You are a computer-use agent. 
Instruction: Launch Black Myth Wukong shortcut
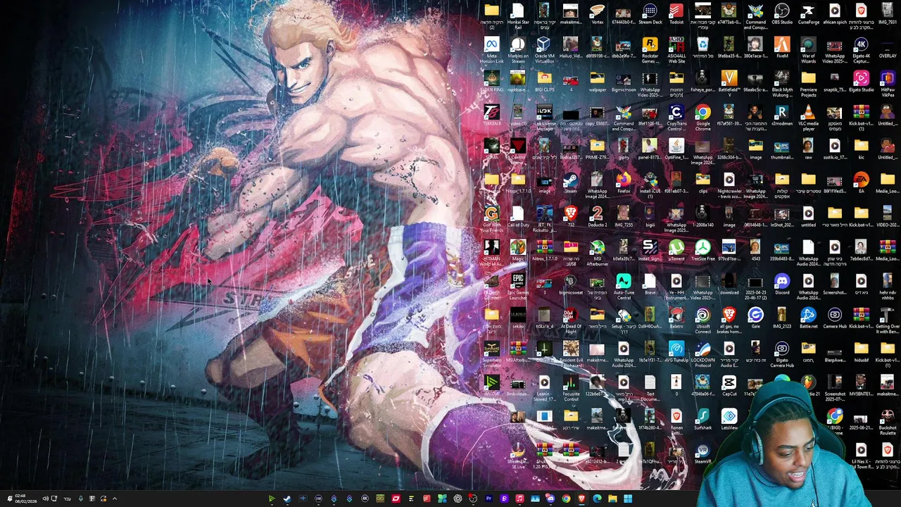pos(781,84)
